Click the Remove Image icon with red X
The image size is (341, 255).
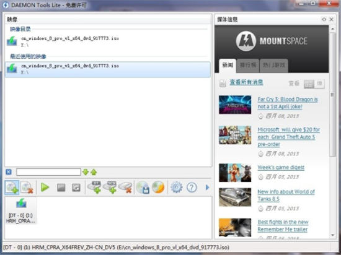[x=27, y=188]
